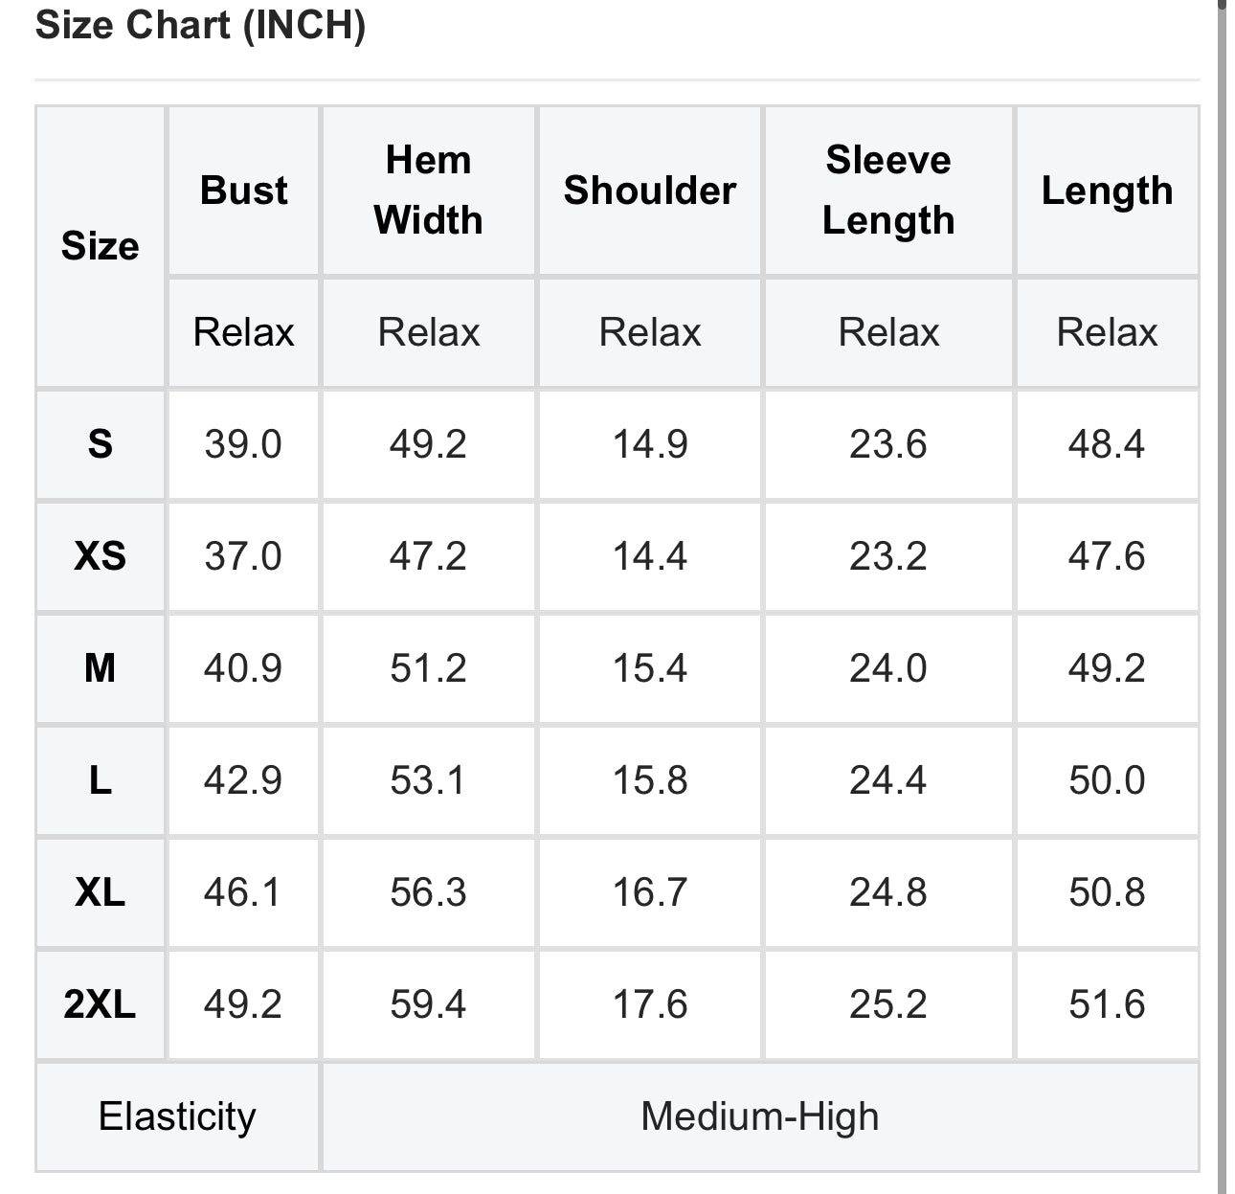The image size is (1235, 1194).
Task: Click the Size column header
Action: click(x=101, y=246)
